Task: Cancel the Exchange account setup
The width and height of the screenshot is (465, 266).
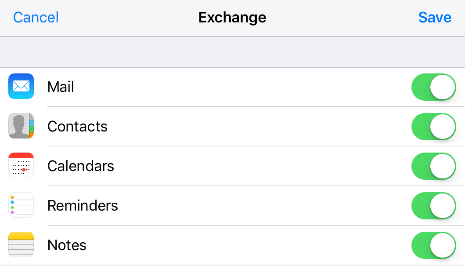Action: (x=36, y=18)
